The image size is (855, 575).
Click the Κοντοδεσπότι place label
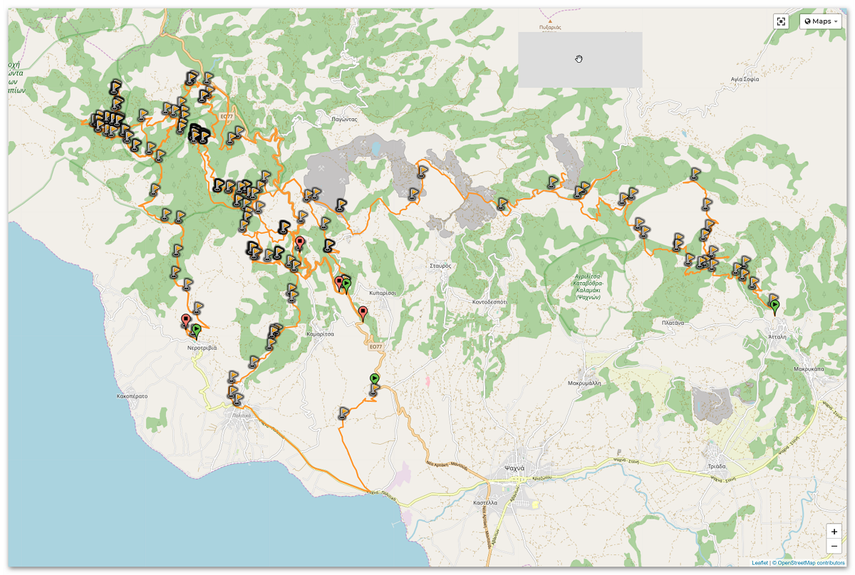[x=489, y=301]
